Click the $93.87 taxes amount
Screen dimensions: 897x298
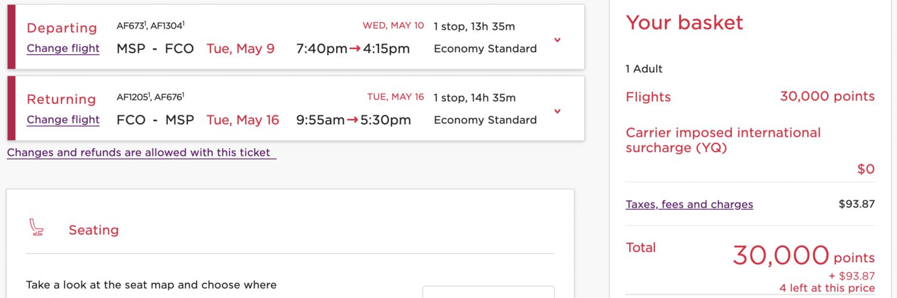tap(856, 204)
